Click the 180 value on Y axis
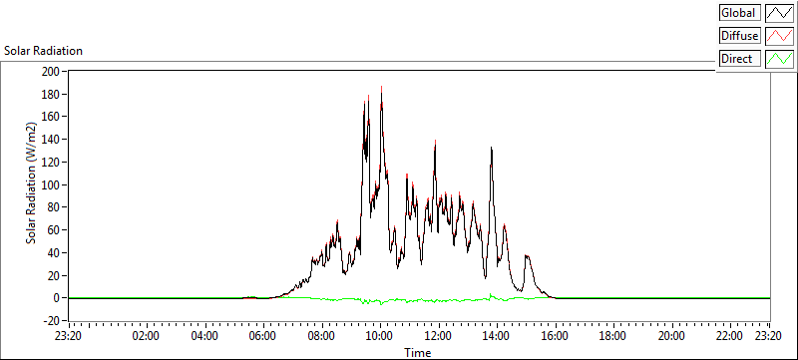798x360 pixels. [x=52, y=94]
